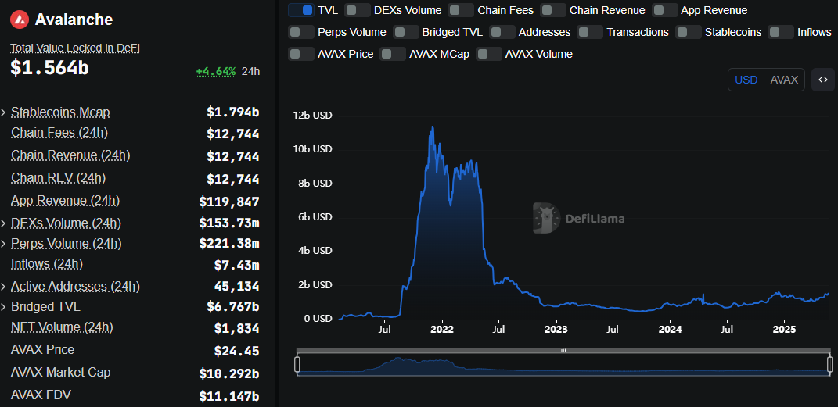The image size is (838, 407).
Task: Click the left handle of time range slider
Action: click(x=297, y=364)
